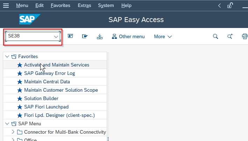Select Connector for Multi-Bank Connectivity item
Screen dimensions: 248x141
pos(65,132)
